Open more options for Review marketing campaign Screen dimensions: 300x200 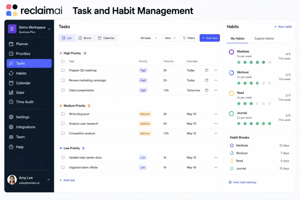[x=216, y=80]
